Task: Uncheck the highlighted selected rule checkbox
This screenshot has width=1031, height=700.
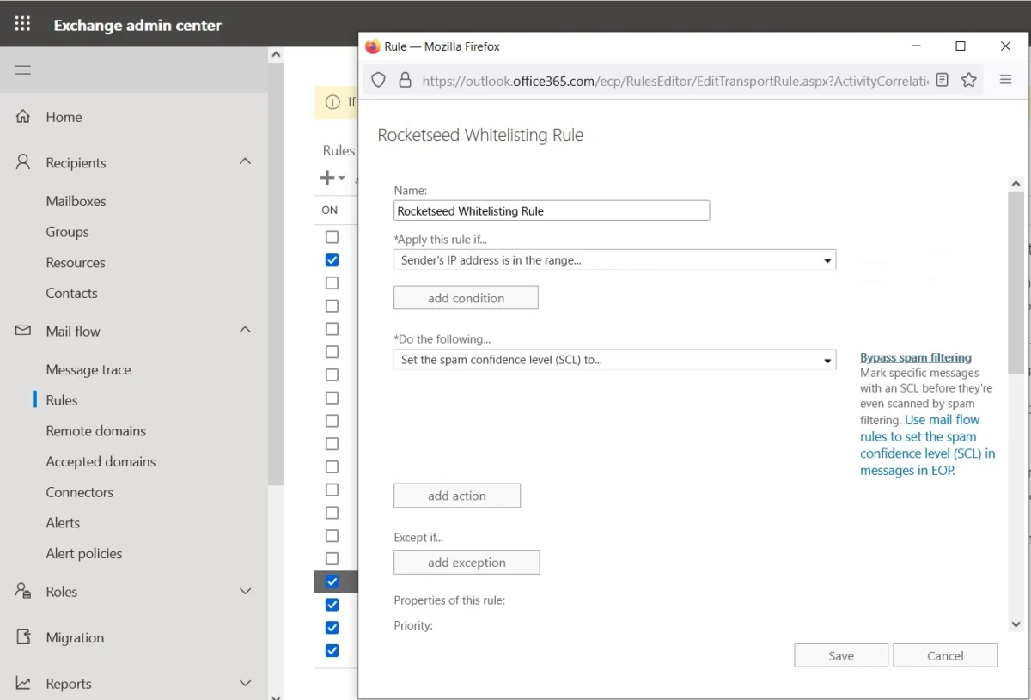Action: click(x=332, y=581)
